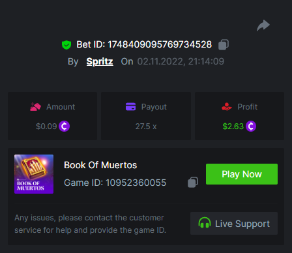Click the green verified shield icon
The image size is (292, 253).
66,45
